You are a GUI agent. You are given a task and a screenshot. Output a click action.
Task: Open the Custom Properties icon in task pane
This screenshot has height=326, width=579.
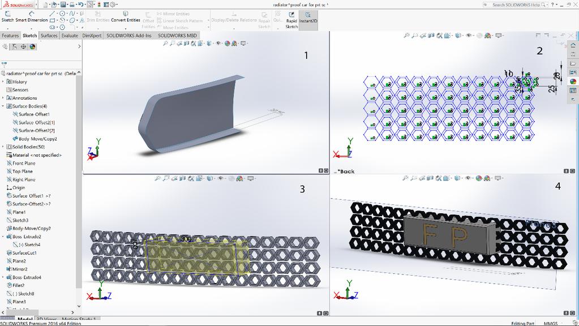pyautogui.click(x=573, y=91)
